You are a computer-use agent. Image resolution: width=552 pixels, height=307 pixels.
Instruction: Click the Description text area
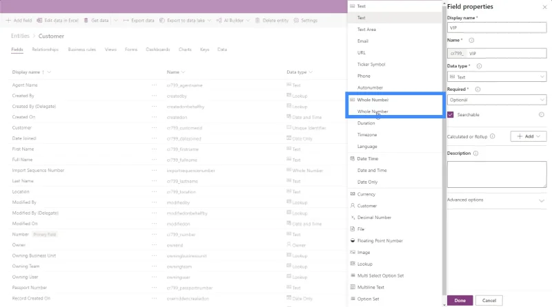[x=497, y=175]
